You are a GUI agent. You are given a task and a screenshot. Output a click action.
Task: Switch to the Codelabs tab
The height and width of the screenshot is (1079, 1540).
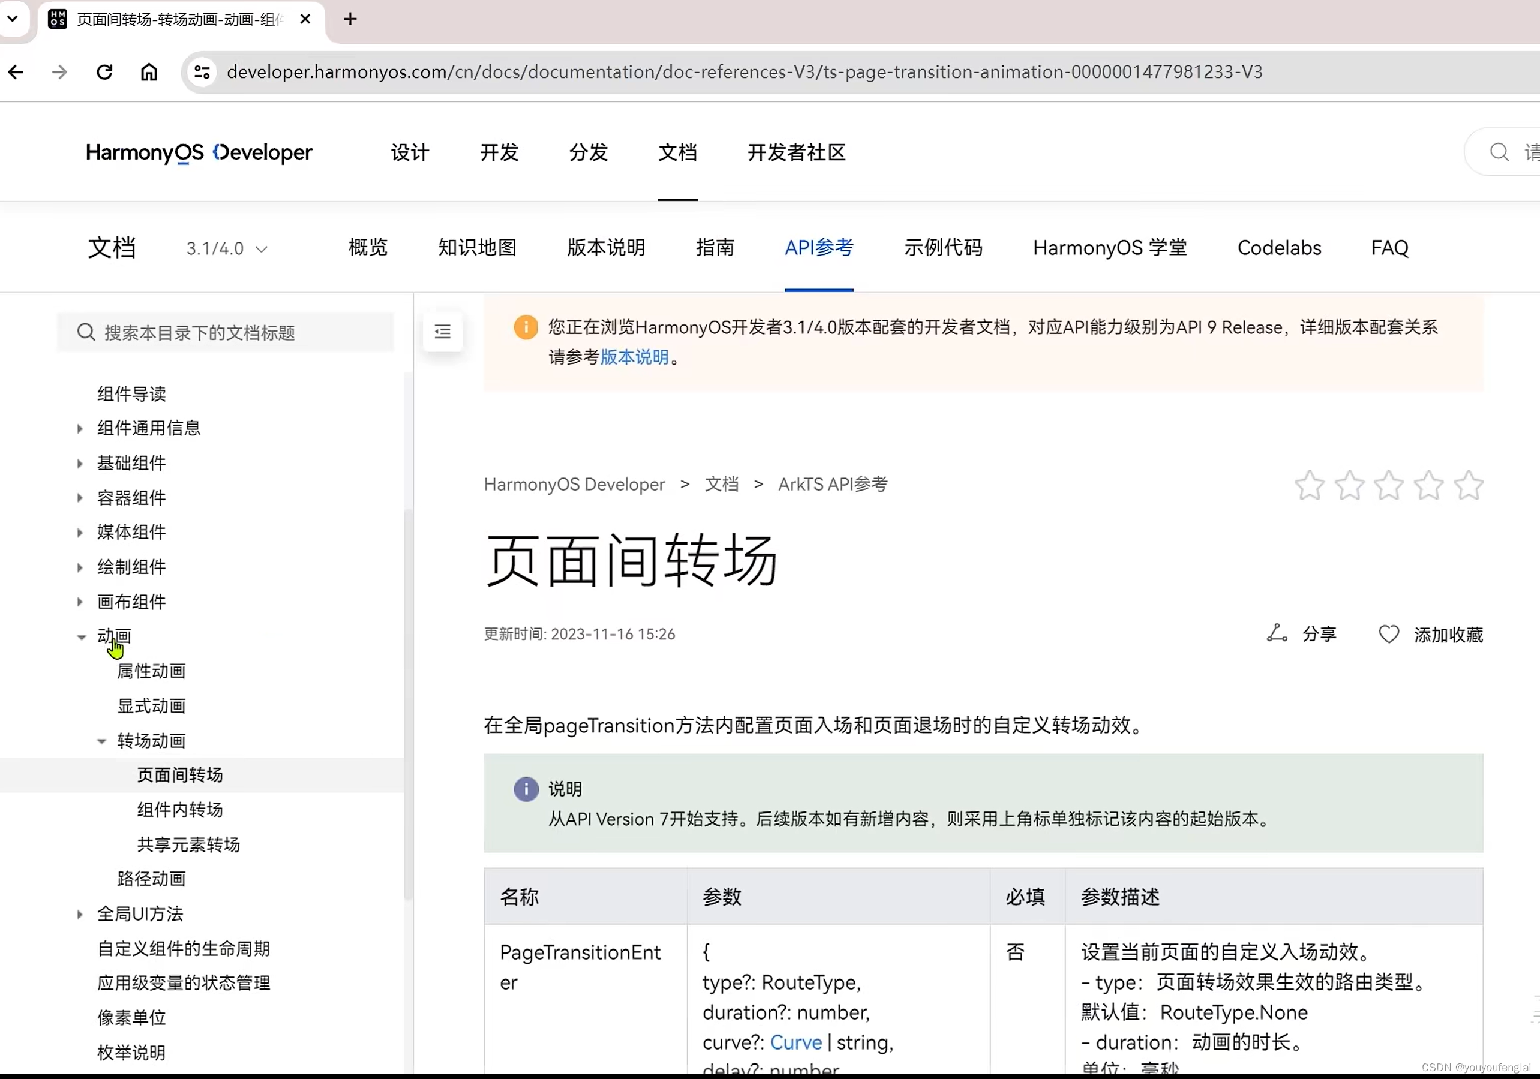point(1279,248)
